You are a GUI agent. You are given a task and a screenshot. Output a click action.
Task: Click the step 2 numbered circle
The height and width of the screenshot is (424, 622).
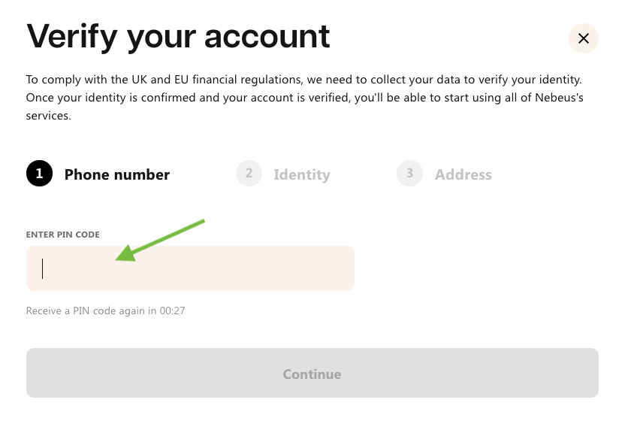(x=249, y=174)
